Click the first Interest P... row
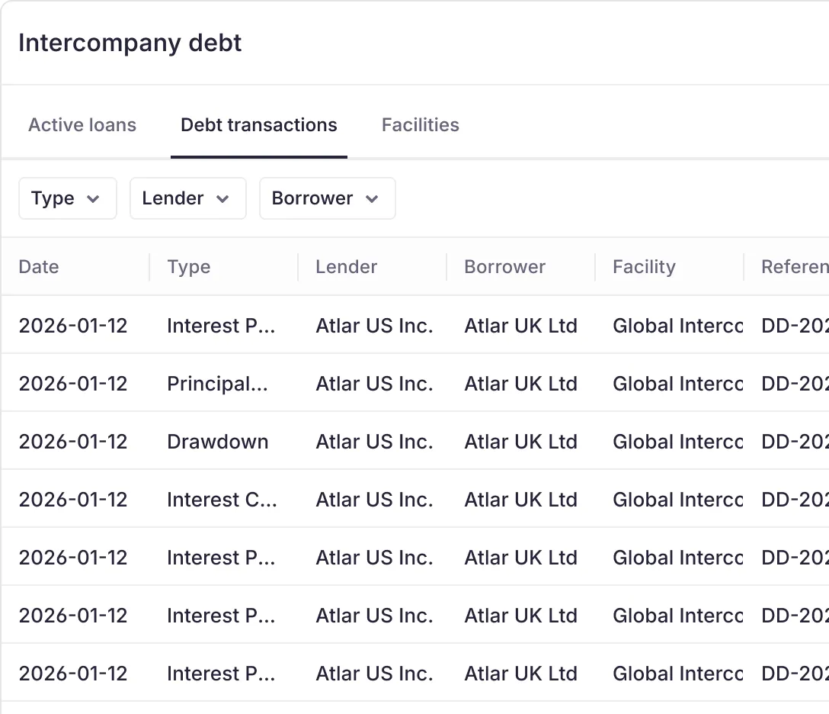Viewport: 829px width, 714px height. point(221,326)
